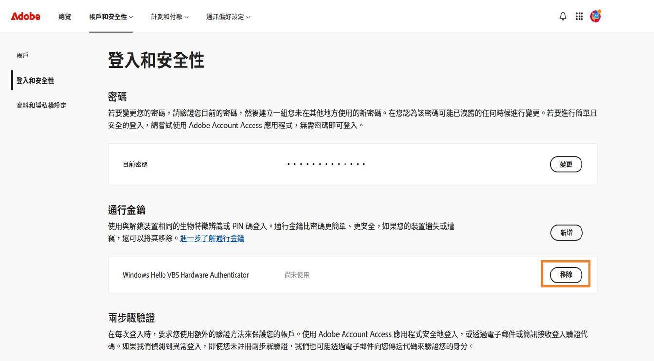Click the highlighted 移除 button

click(x=566, y=274)
